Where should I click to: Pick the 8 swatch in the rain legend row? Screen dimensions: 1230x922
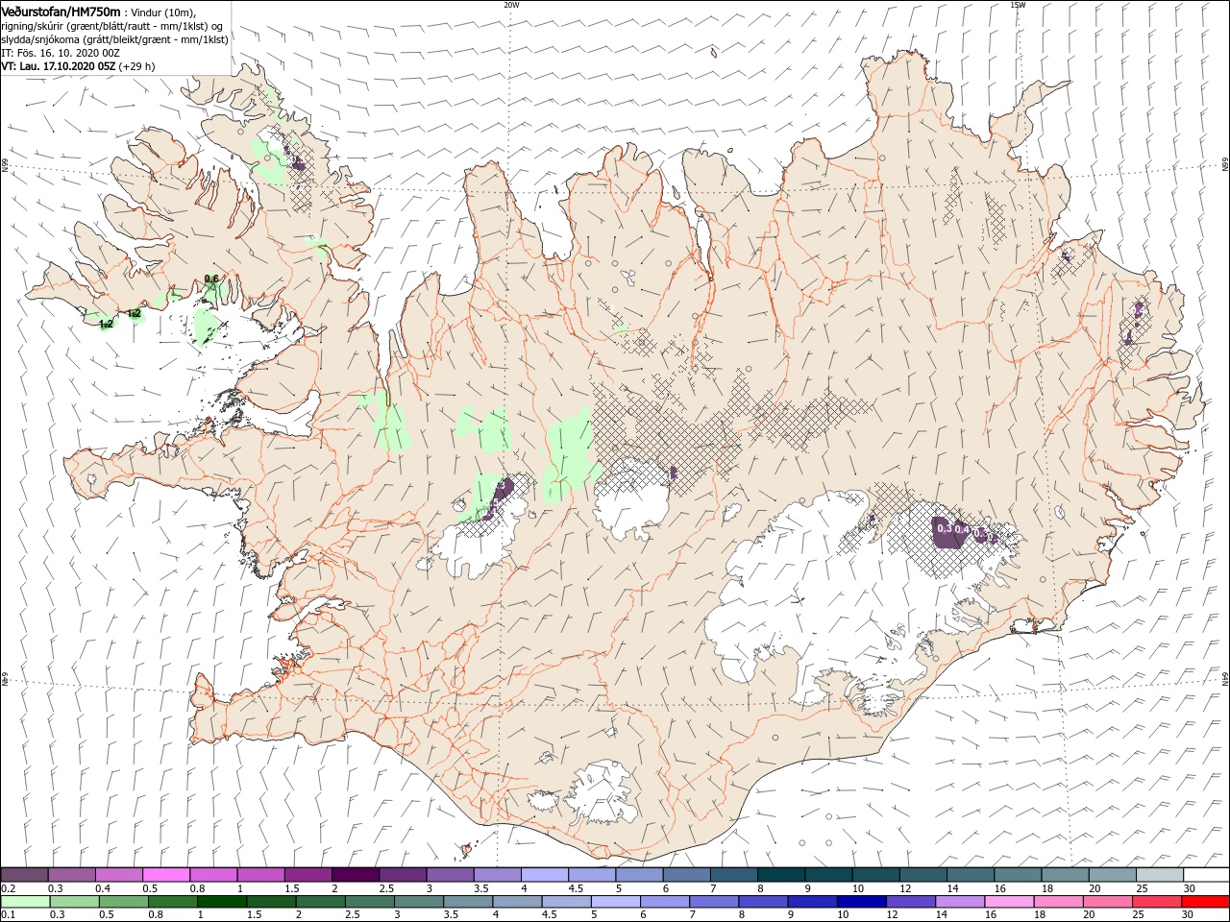tap(763, 902)
